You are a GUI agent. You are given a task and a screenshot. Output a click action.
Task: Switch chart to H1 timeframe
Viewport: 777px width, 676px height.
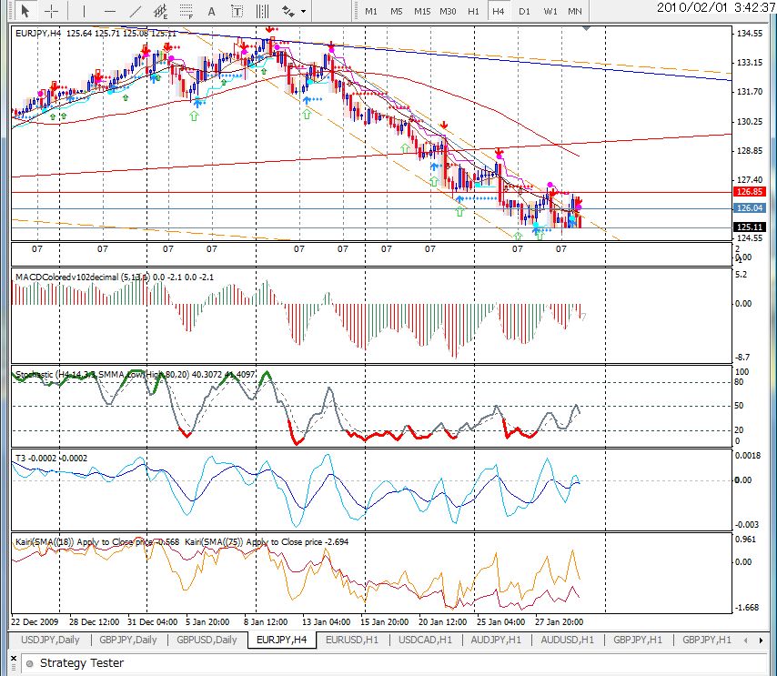tap(473, 11)
